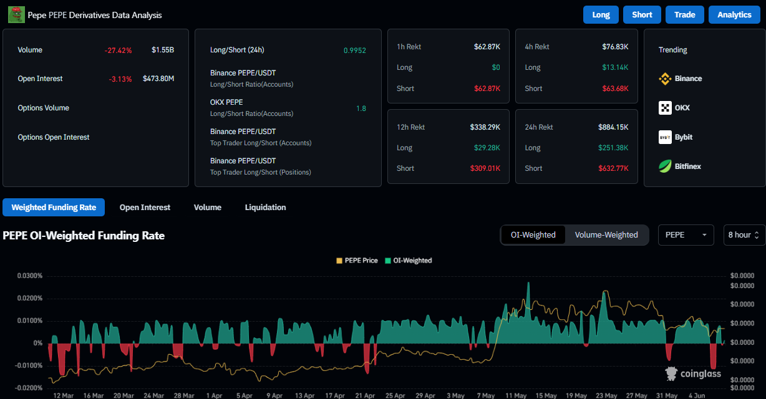
Task: Click the OKX PEPE Long/Short Ratio row
Action: (288, 108)
